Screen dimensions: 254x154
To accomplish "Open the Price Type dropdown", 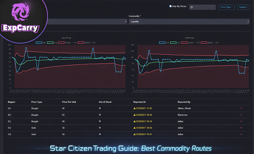I will tap(226, 7).
